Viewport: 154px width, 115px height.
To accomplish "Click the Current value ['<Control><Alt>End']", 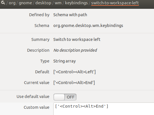I will click(74, 83).
